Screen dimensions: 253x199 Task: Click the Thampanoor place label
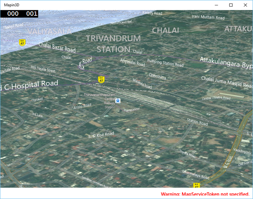pyautogui.click(x=132, y=109)
